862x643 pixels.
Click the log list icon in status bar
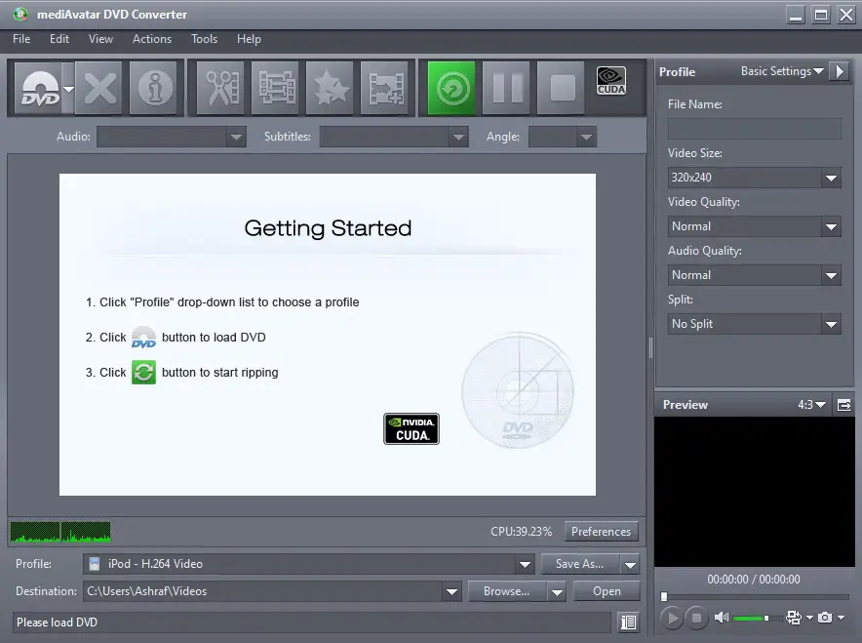pyautogui.click(x=628, y=623)
